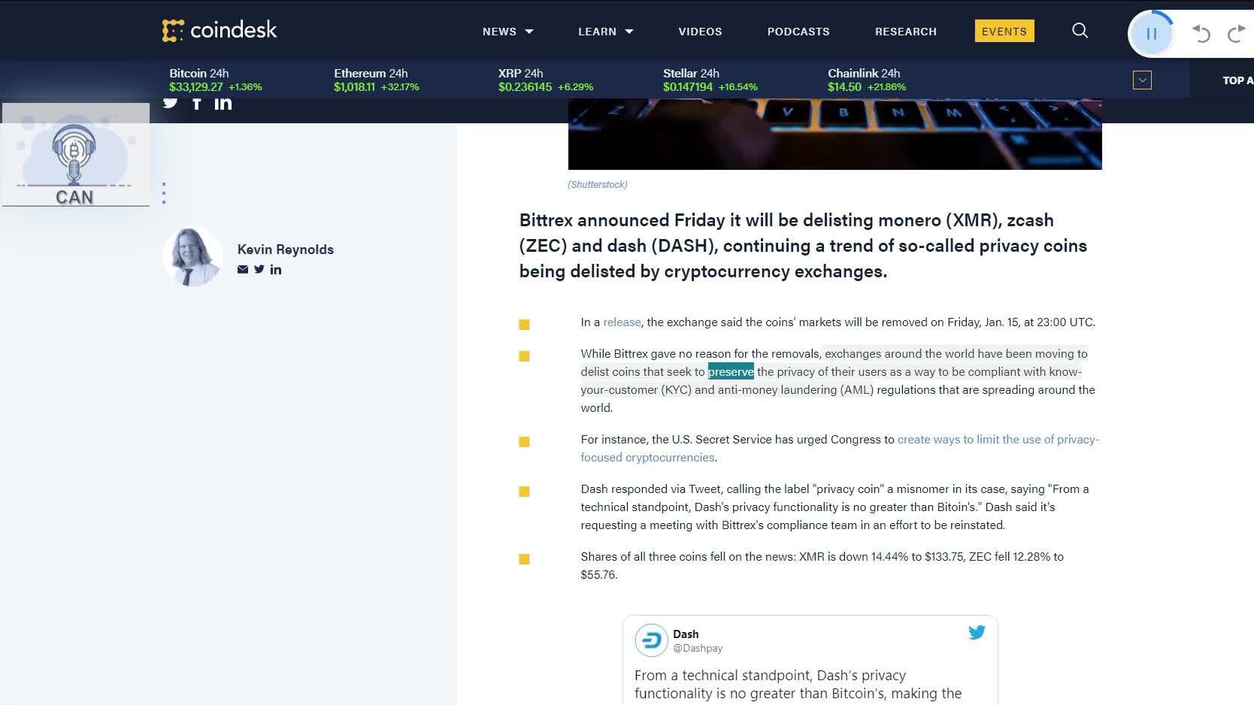Expand the LEARN dropdown menu

pos(606,32)
